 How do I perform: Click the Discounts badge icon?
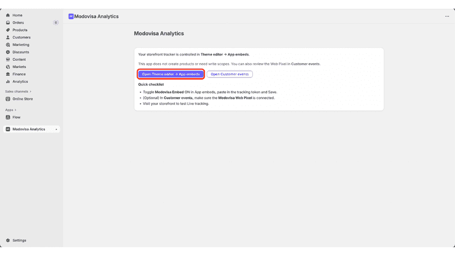[x=8, y=52]
